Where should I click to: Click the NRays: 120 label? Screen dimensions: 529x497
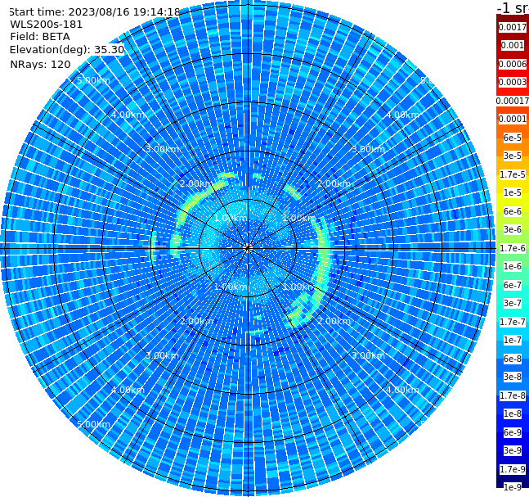pos(40,64)
